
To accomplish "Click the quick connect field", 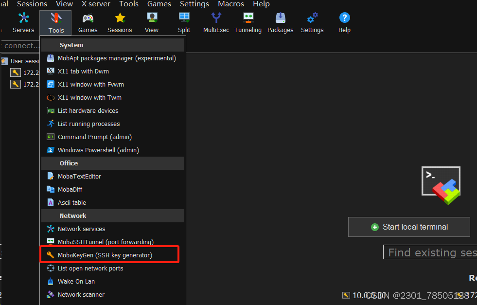I will click(21, 46).
